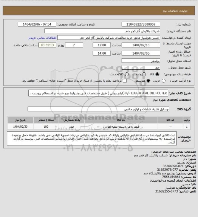Click the اطلاعات ایجاد کننده درخواست heading
198x217 pixels.
tap(173, 180)
